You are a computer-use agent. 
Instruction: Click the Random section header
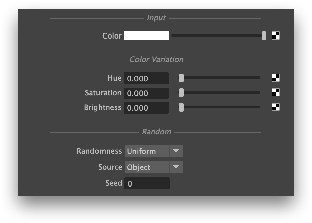click(156, 132)
